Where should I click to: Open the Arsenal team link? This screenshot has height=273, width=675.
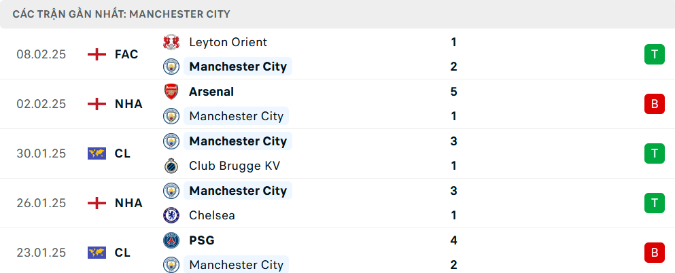[x=211, y=92]
